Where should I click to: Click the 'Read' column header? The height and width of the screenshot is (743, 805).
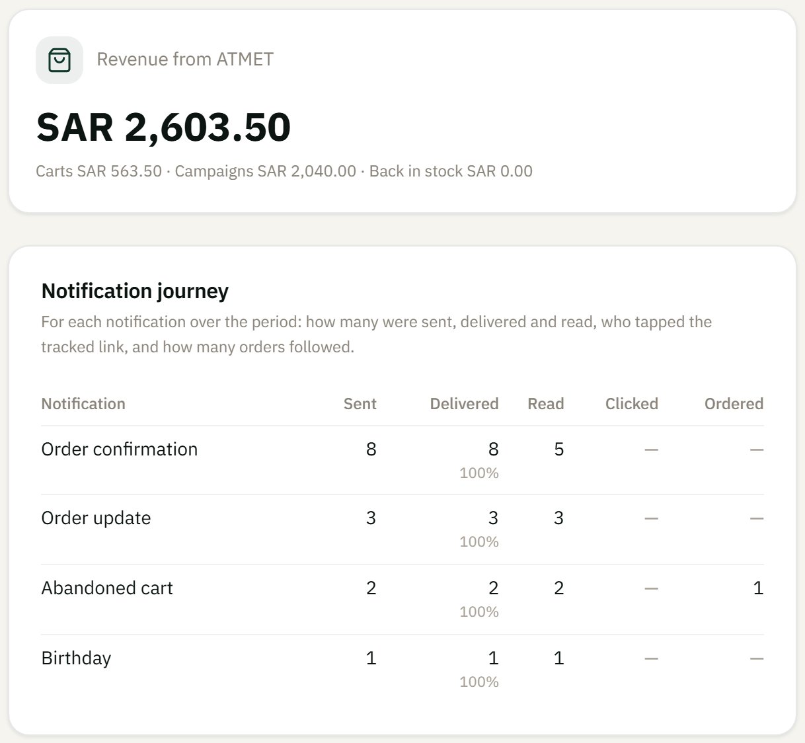tap(546, 404)
